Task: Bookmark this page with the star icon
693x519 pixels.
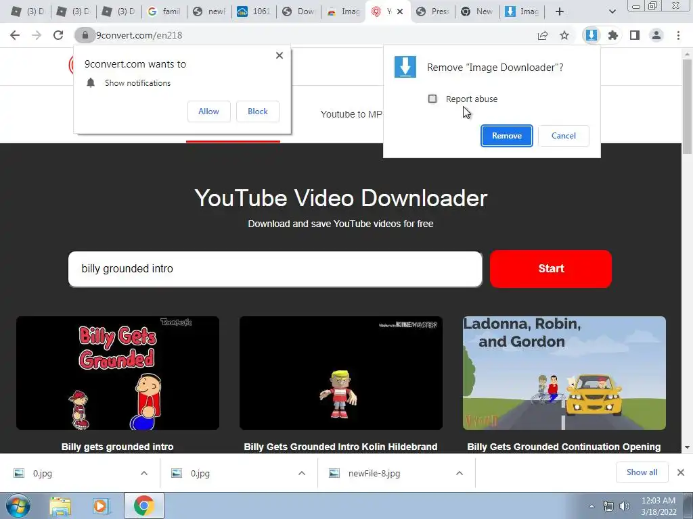Action: click(x=564, y=35)
